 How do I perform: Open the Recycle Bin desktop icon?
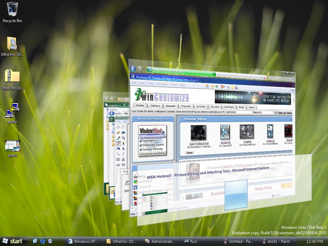12,12
